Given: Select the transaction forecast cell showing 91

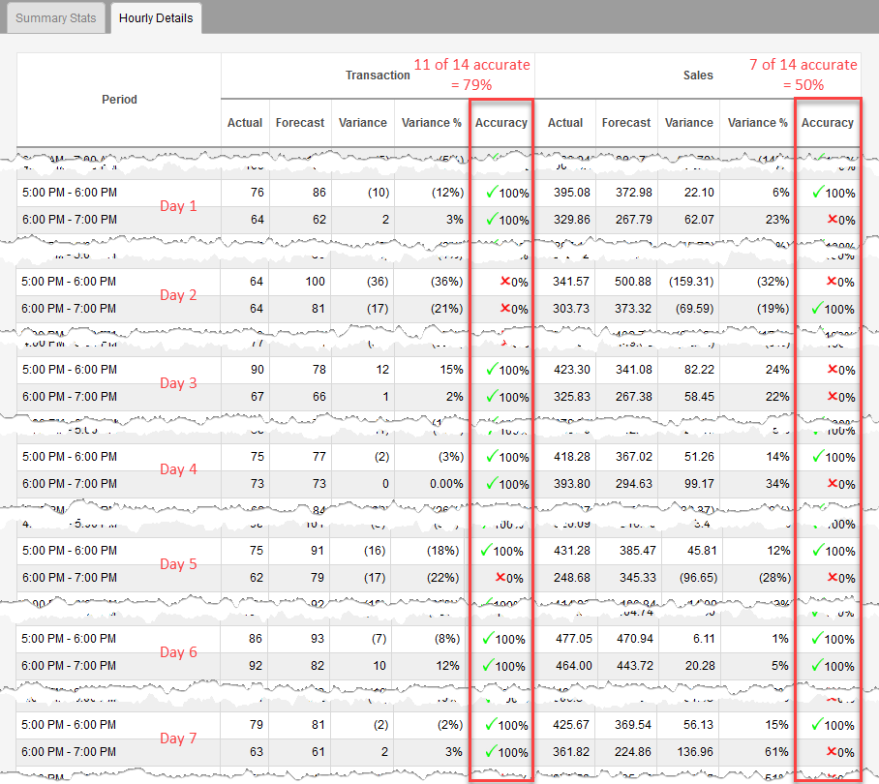Looking at the screenshot, I should [x=318, y=551].
